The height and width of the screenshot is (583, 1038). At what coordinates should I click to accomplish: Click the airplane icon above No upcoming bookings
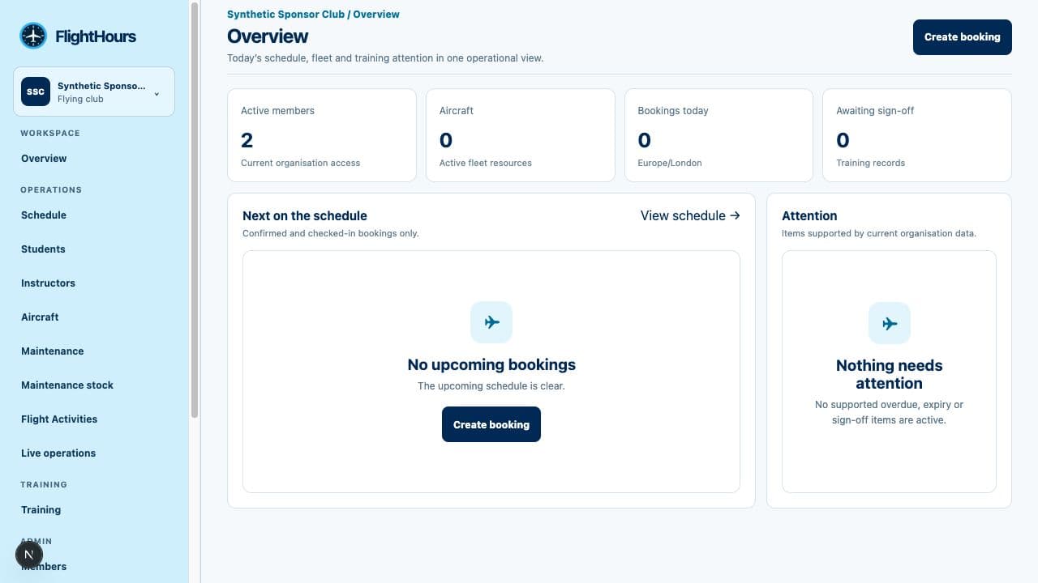click(x=491, y=322)
